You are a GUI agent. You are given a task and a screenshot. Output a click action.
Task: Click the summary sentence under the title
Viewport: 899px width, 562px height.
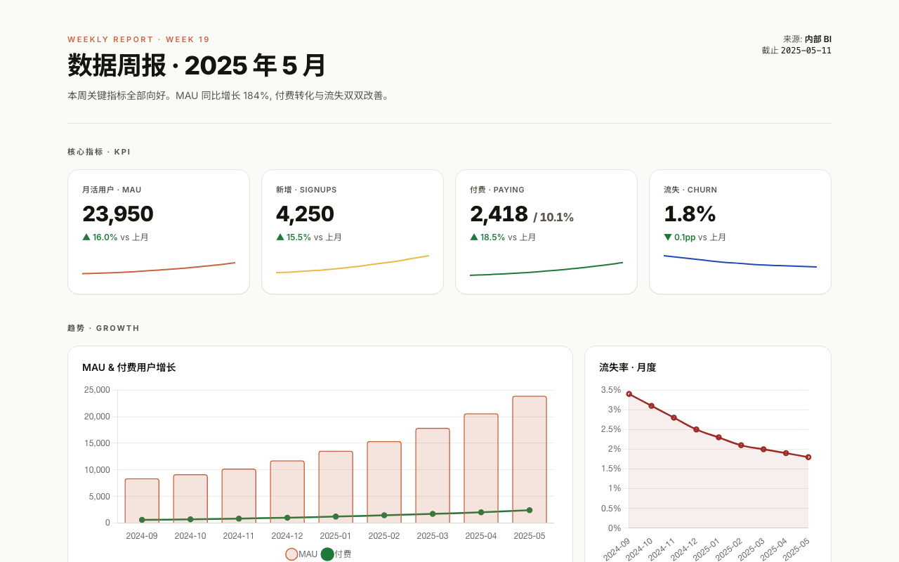[228, 96]
